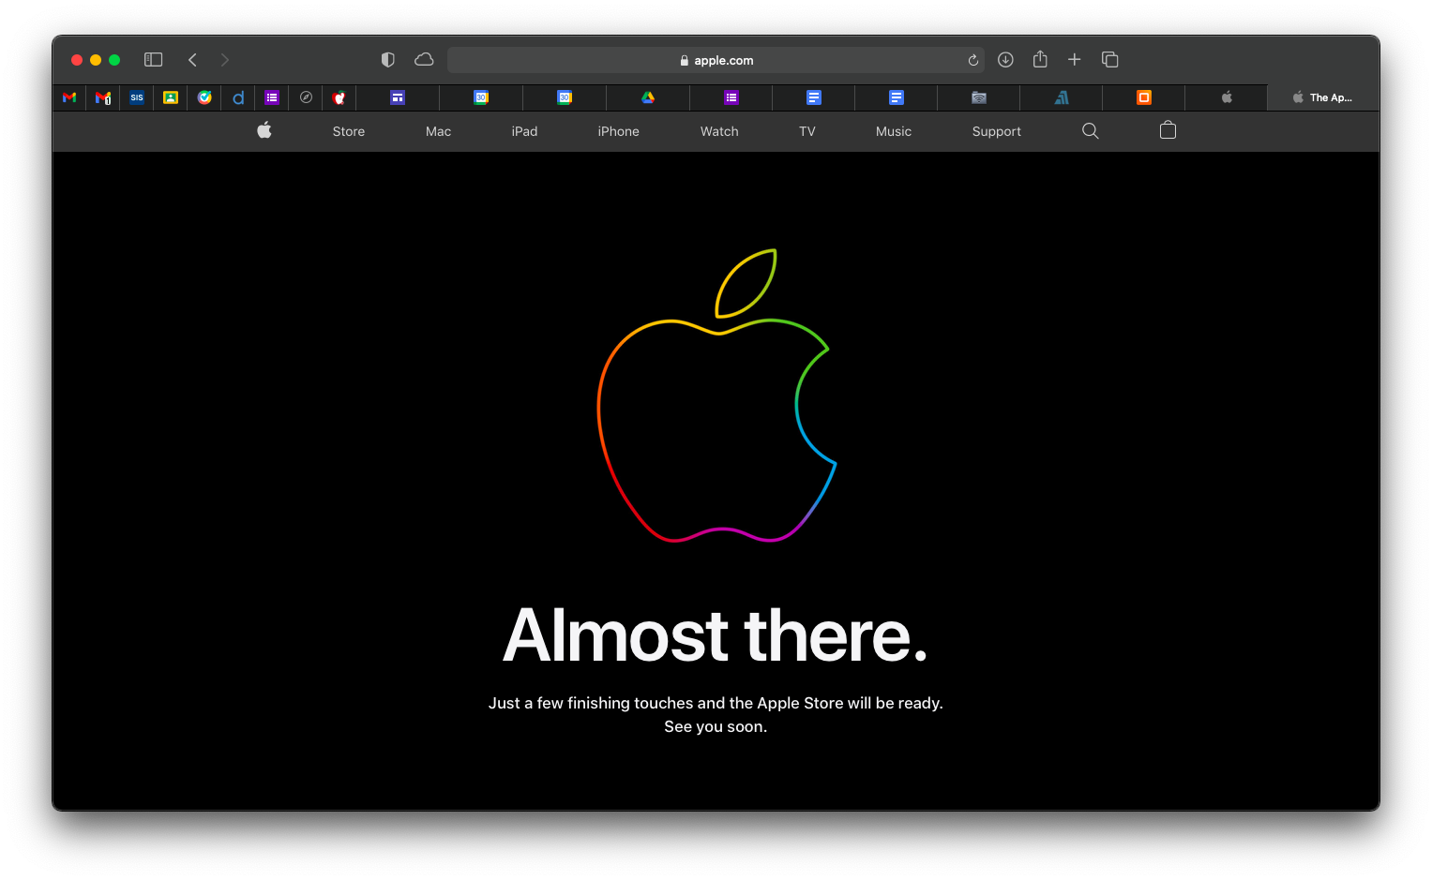Open the pinned red apple icon tab
Viewport: 1432px width, 880px height.
click(339, 97)
